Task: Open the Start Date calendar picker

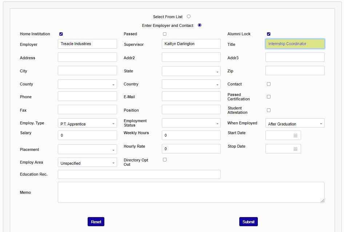Action: 295,135
